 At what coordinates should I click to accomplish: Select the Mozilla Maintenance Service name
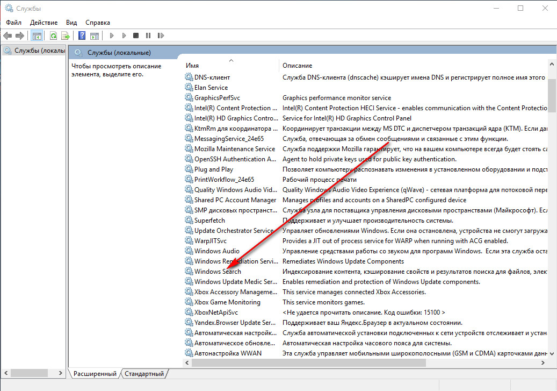pyautogui.click(x=235, y=149)
